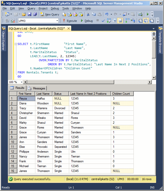Switch to the Messages tab
Viewport: 164px width, 191px height.
coord(37,88)
